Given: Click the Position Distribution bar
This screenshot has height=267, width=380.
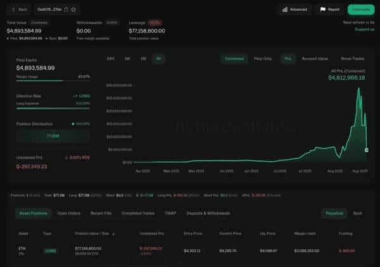Looking at the screenshot, I should 53,136.
